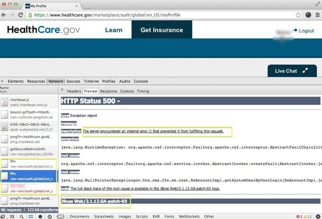Select the Preview tab
This screenshot has height=219, width=322.
coord(91,91)
